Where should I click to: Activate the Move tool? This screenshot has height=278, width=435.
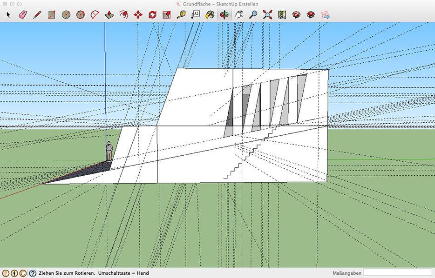138,14
